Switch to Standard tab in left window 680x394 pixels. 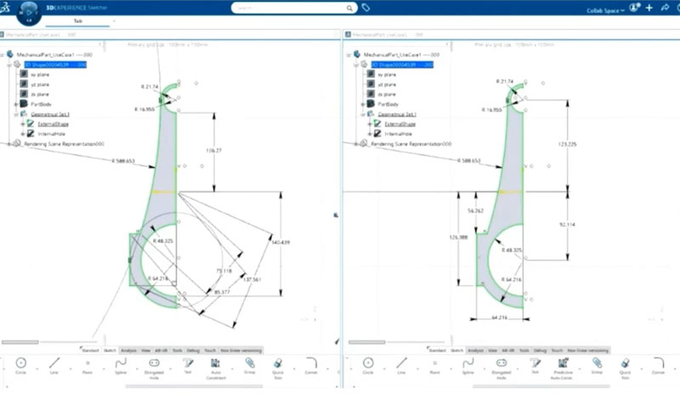[x=90, y=350]
